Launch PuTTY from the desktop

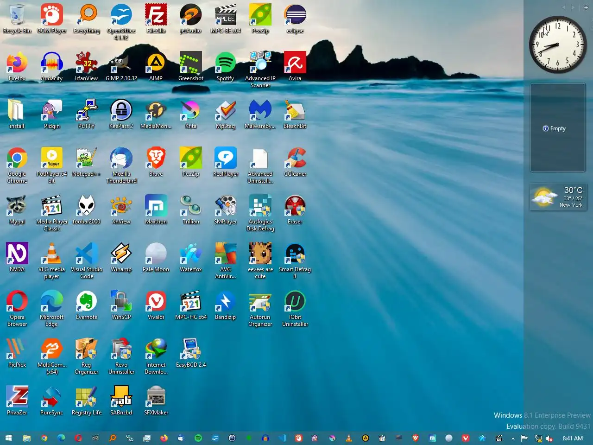pos(87,114)
